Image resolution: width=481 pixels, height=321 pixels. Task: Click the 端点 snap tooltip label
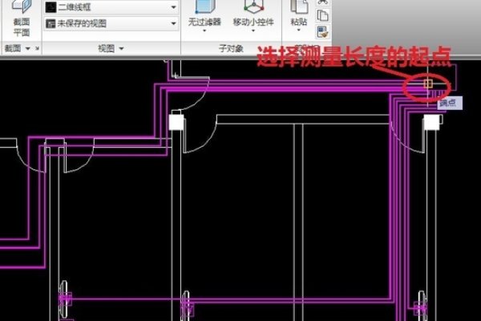(x=446, y=104)
